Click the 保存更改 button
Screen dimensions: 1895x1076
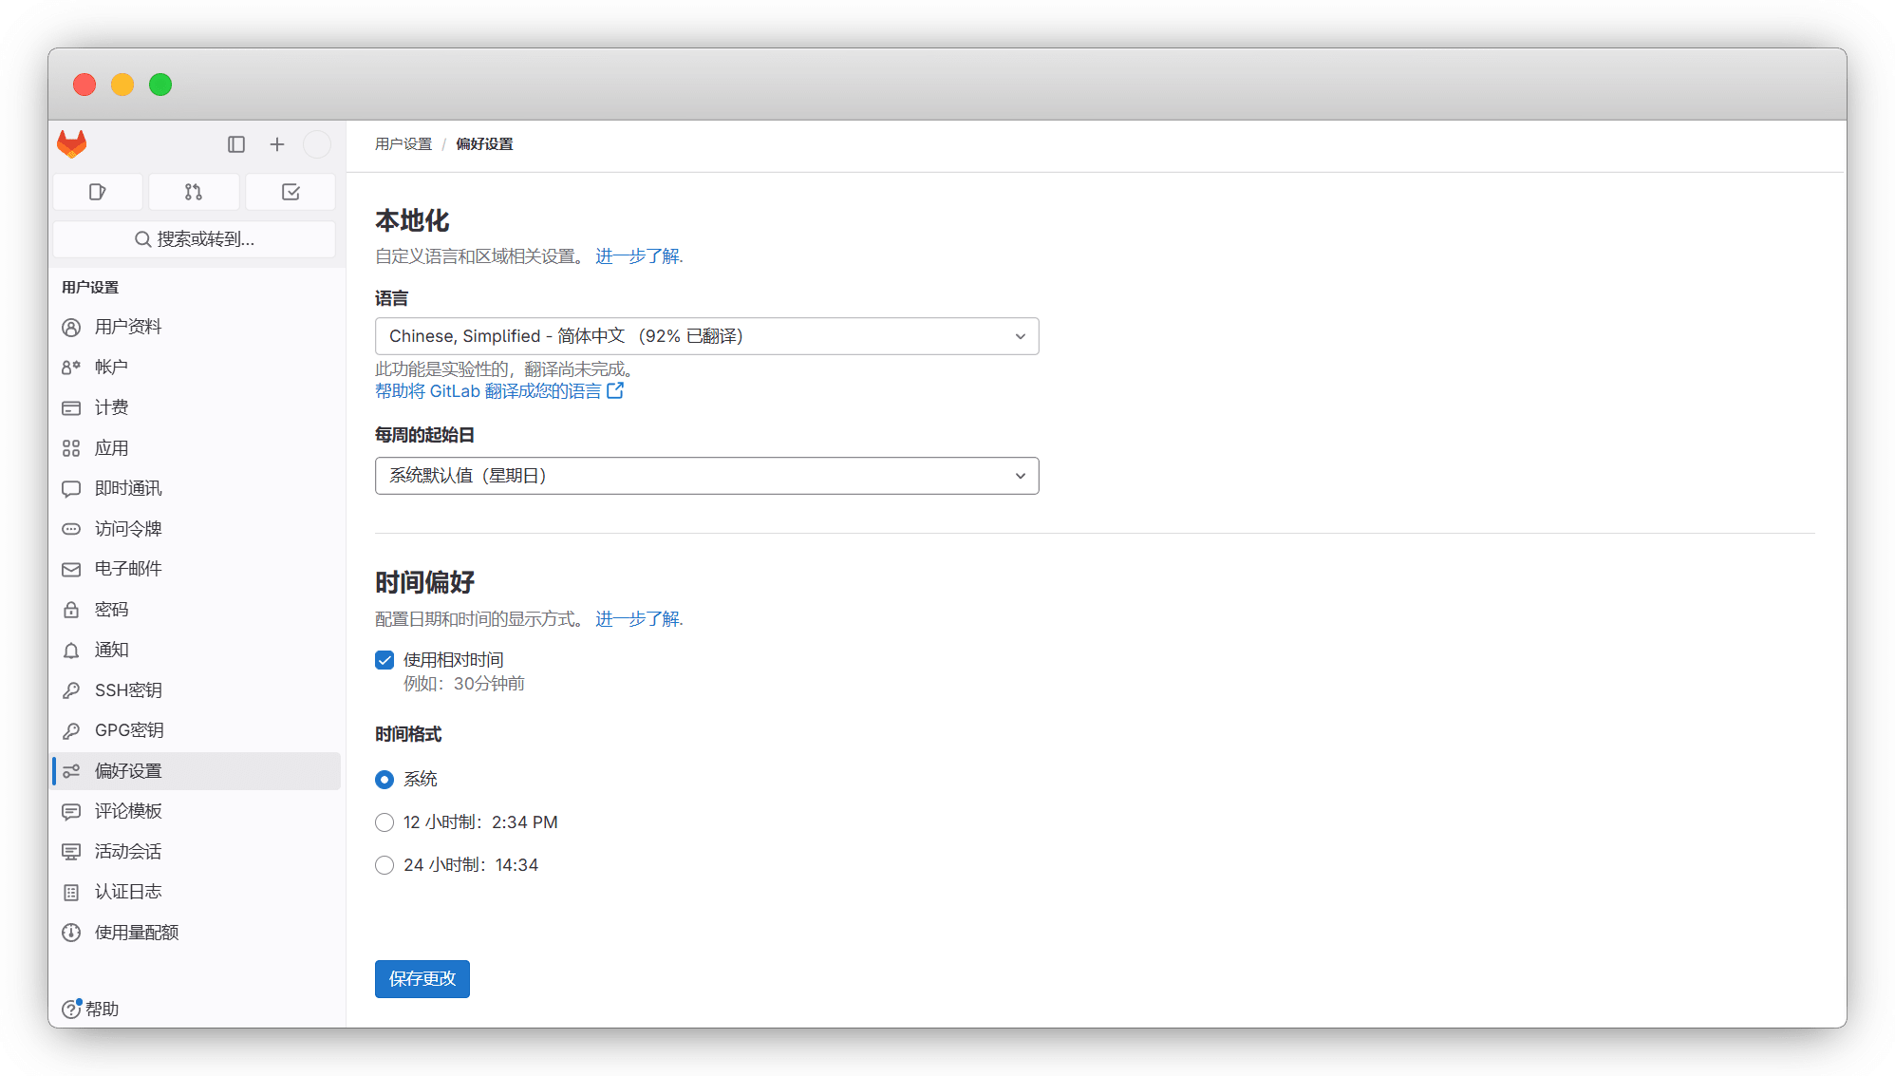point(422,979)
